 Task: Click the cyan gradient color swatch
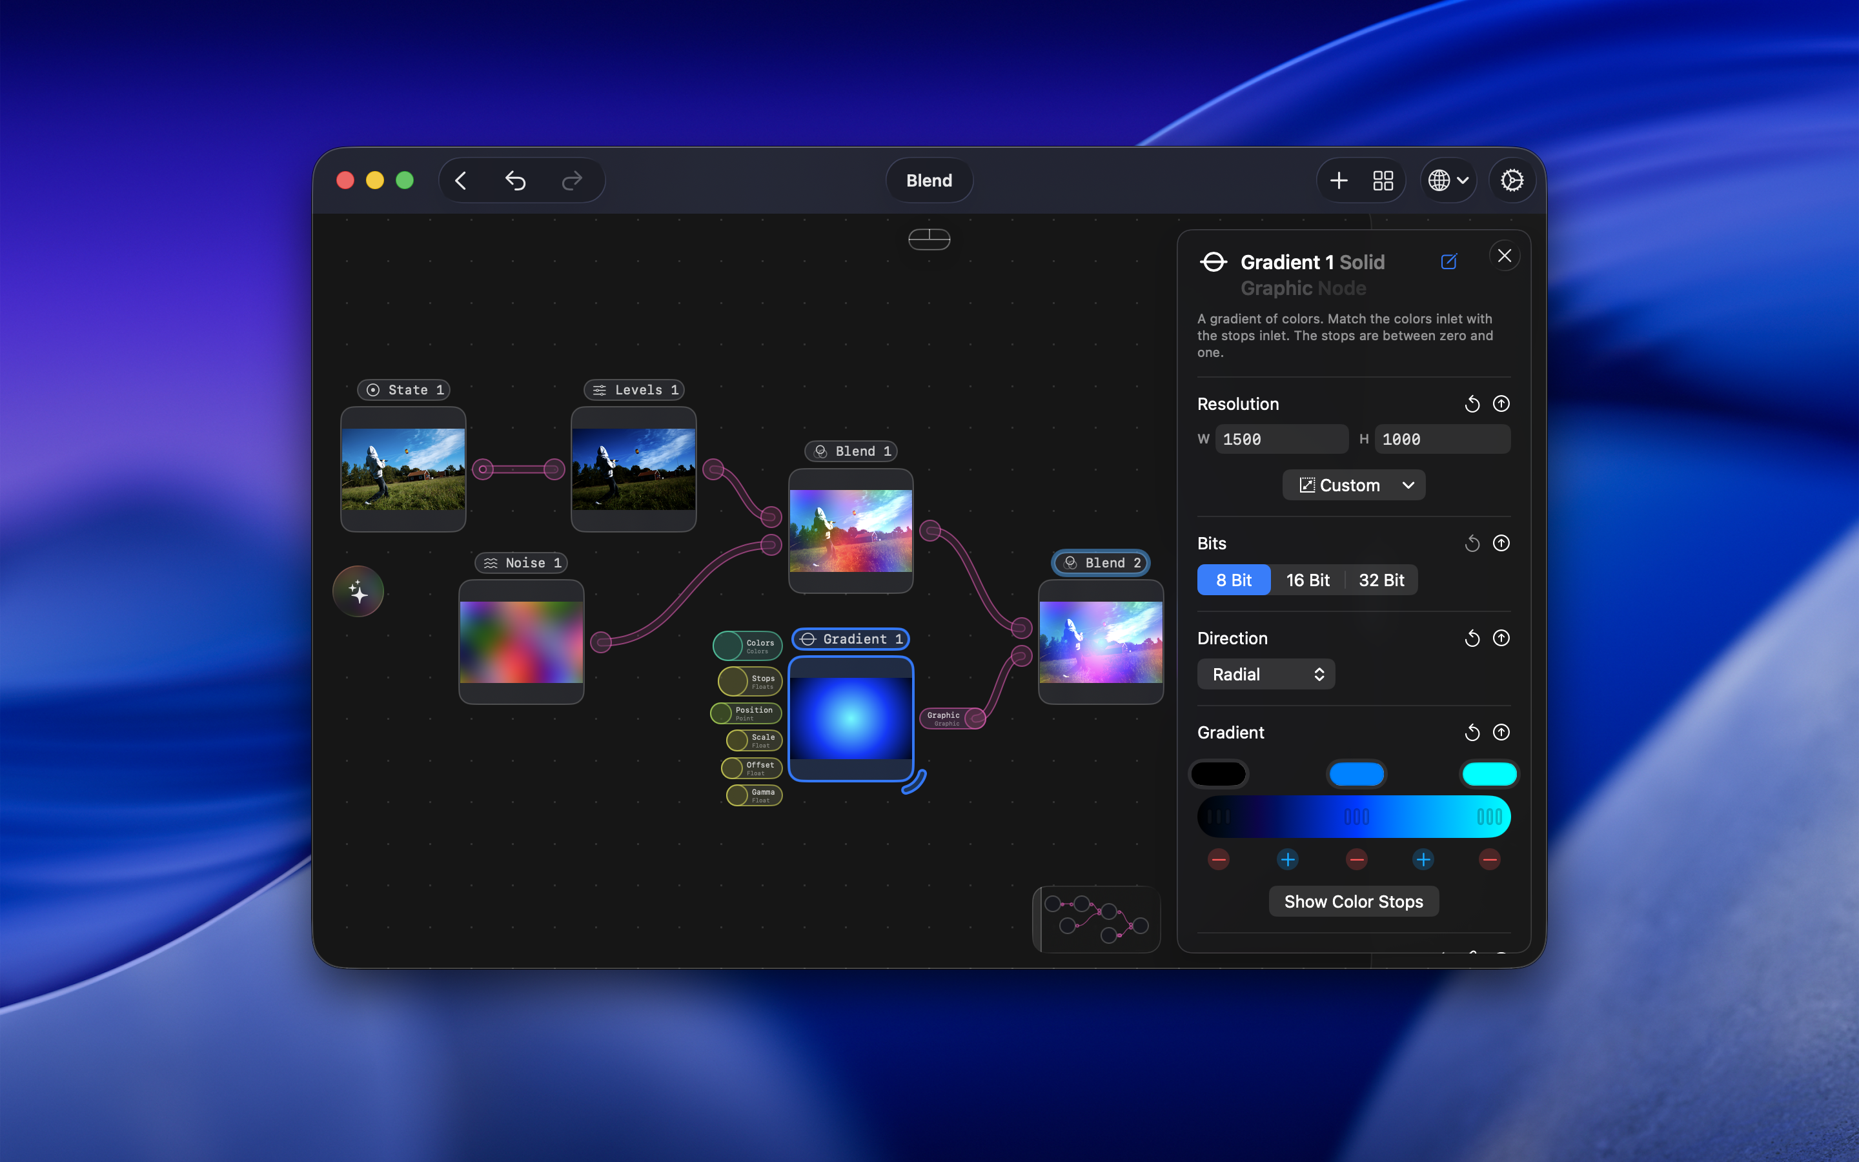1488,774
